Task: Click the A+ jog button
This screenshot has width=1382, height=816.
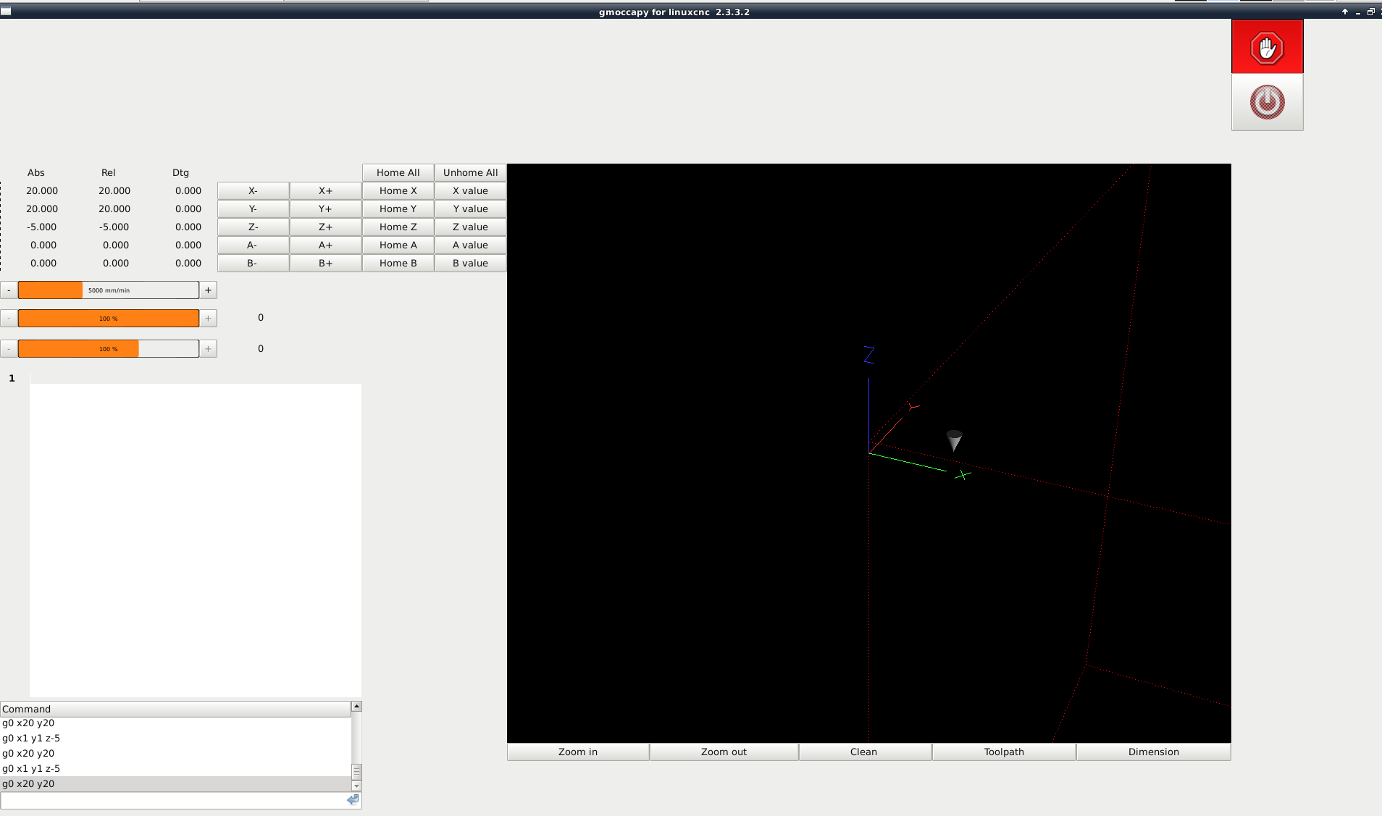Action: tap(325, 245)
